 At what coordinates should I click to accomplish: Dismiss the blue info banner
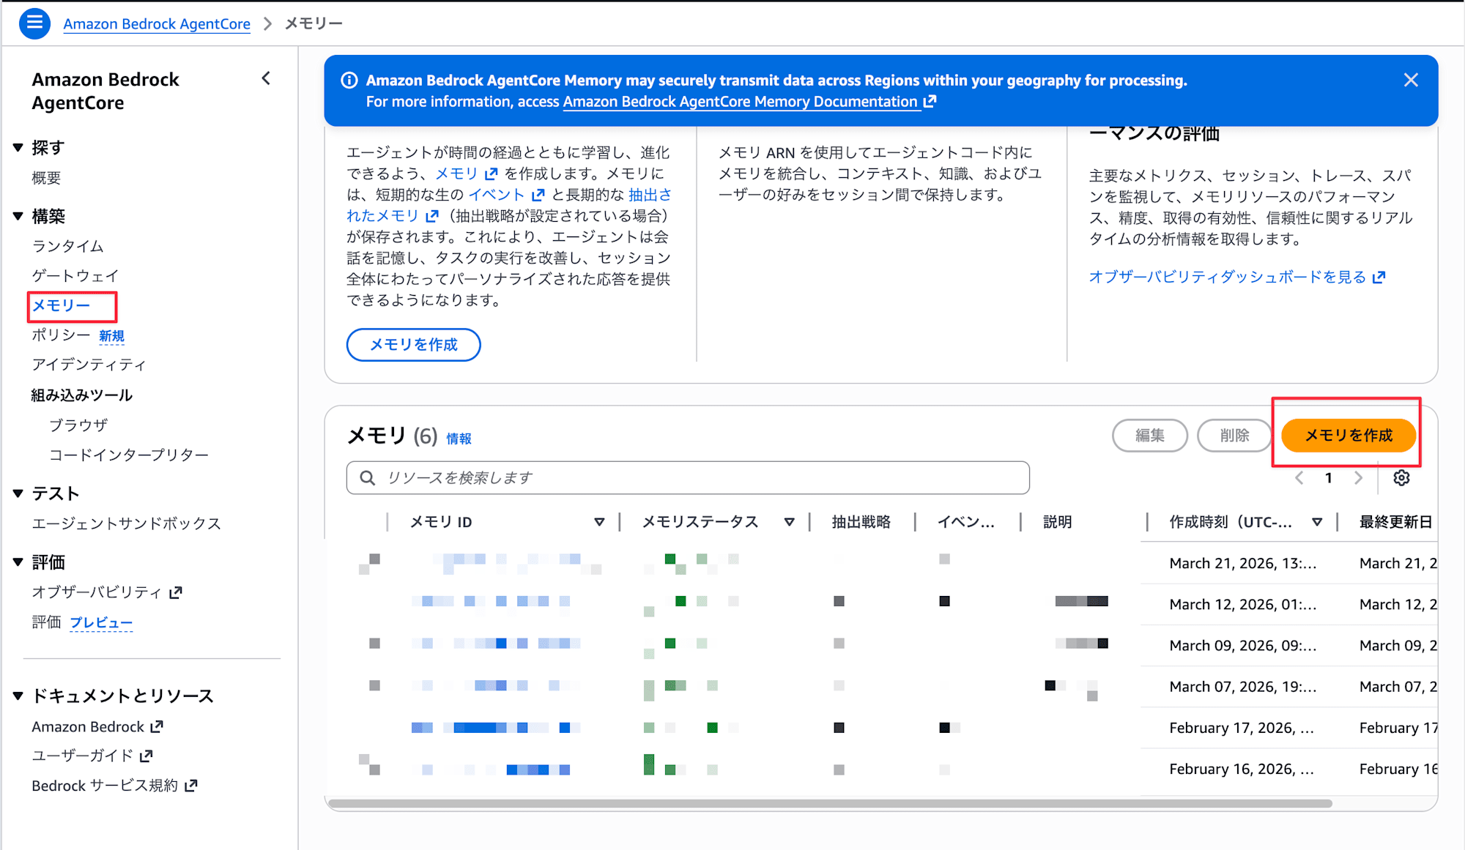[1411, 80]
